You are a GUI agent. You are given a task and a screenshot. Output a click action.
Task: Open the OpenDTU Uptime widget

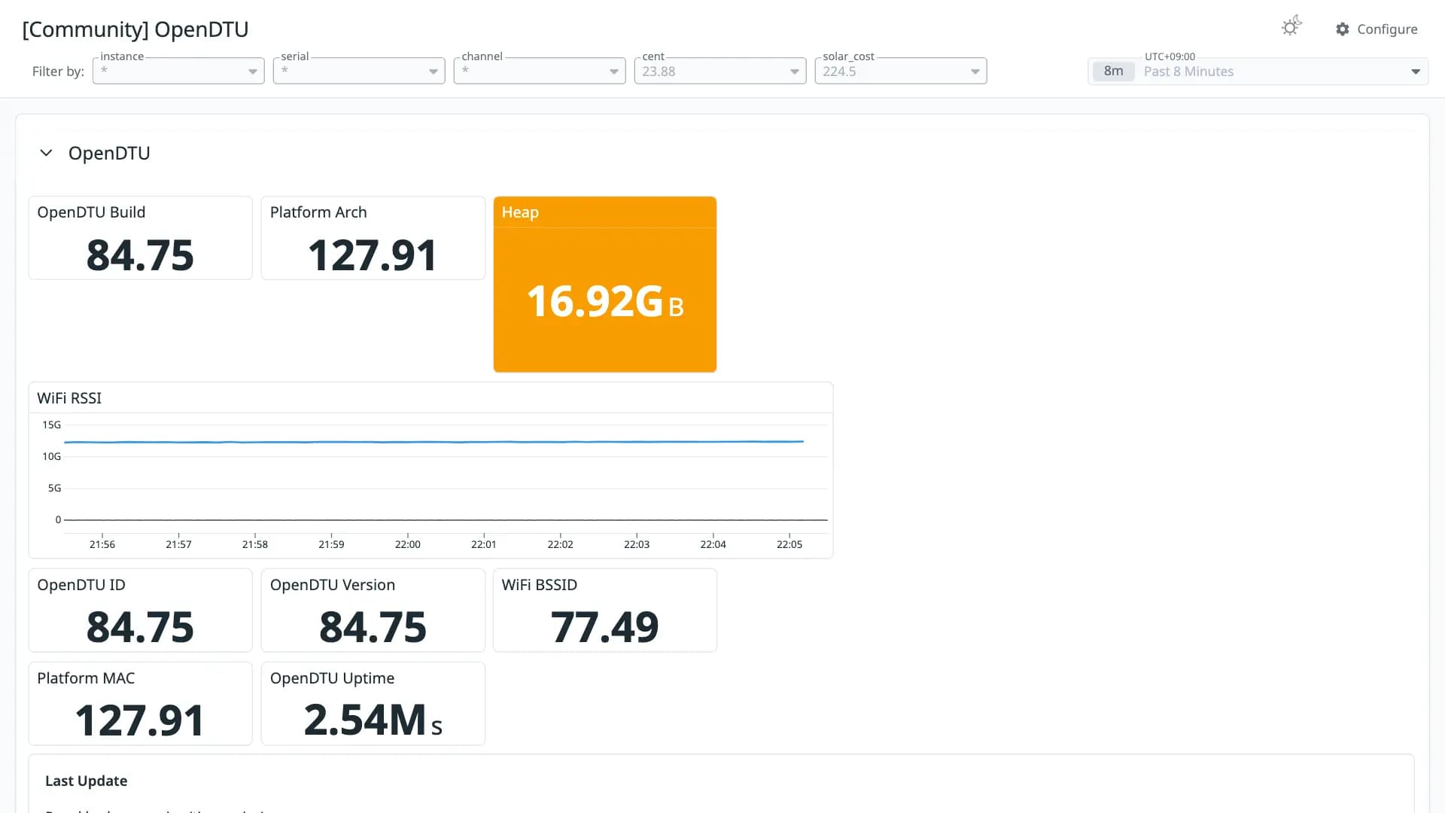coord(373,703)
